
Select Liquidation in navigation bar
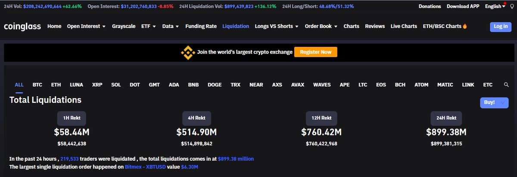236,26
